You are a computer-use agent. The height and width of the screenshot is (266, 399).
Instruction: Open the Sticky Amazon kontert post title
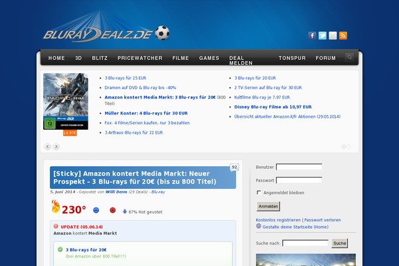pyautogui.click(x=135, y=178)
